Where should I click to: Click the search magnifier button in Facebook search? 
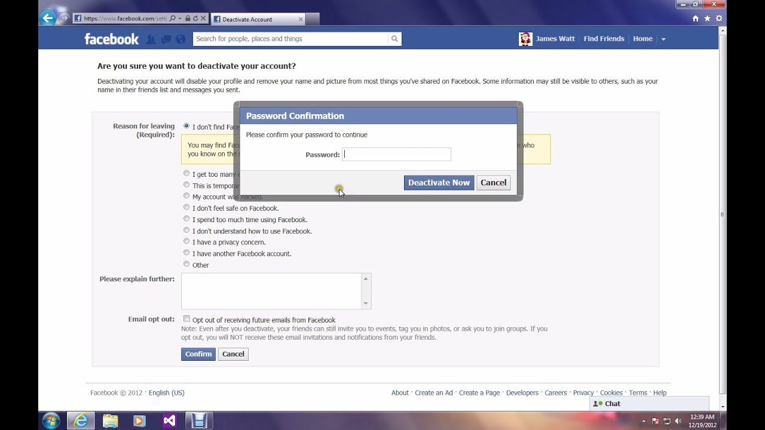tap(394, 39)
